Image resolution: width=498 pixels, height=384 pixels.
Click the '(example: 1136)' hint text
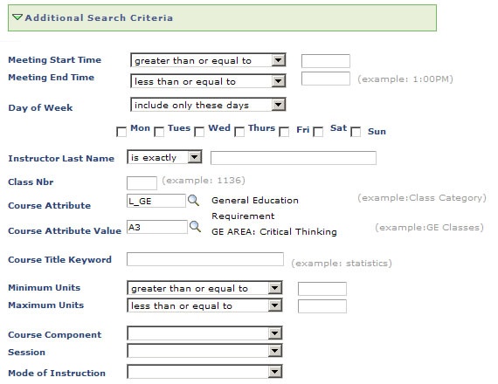(204, 181)
